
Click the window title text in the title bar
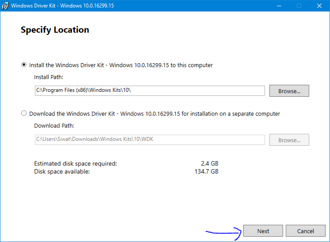pyautogui.click(x=62, y=6)
